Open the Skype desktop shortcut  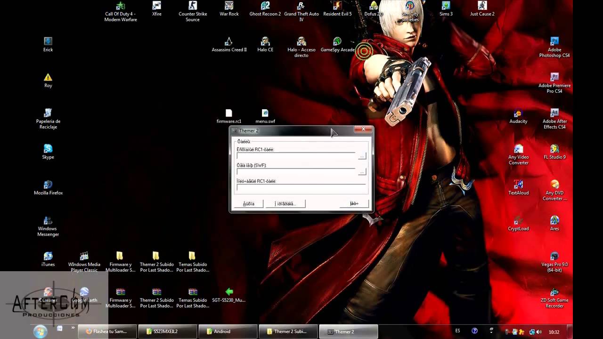[x=48, y=152]
